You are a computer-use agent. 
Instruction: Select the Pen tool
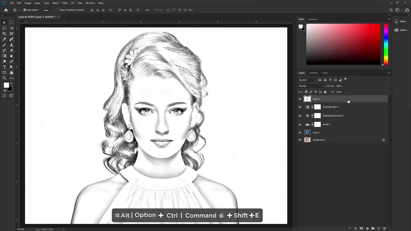click(12, 61)
